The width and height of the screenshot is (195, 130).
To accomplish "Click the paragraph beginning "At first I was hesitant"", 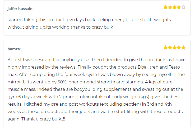I will point(96,89).
